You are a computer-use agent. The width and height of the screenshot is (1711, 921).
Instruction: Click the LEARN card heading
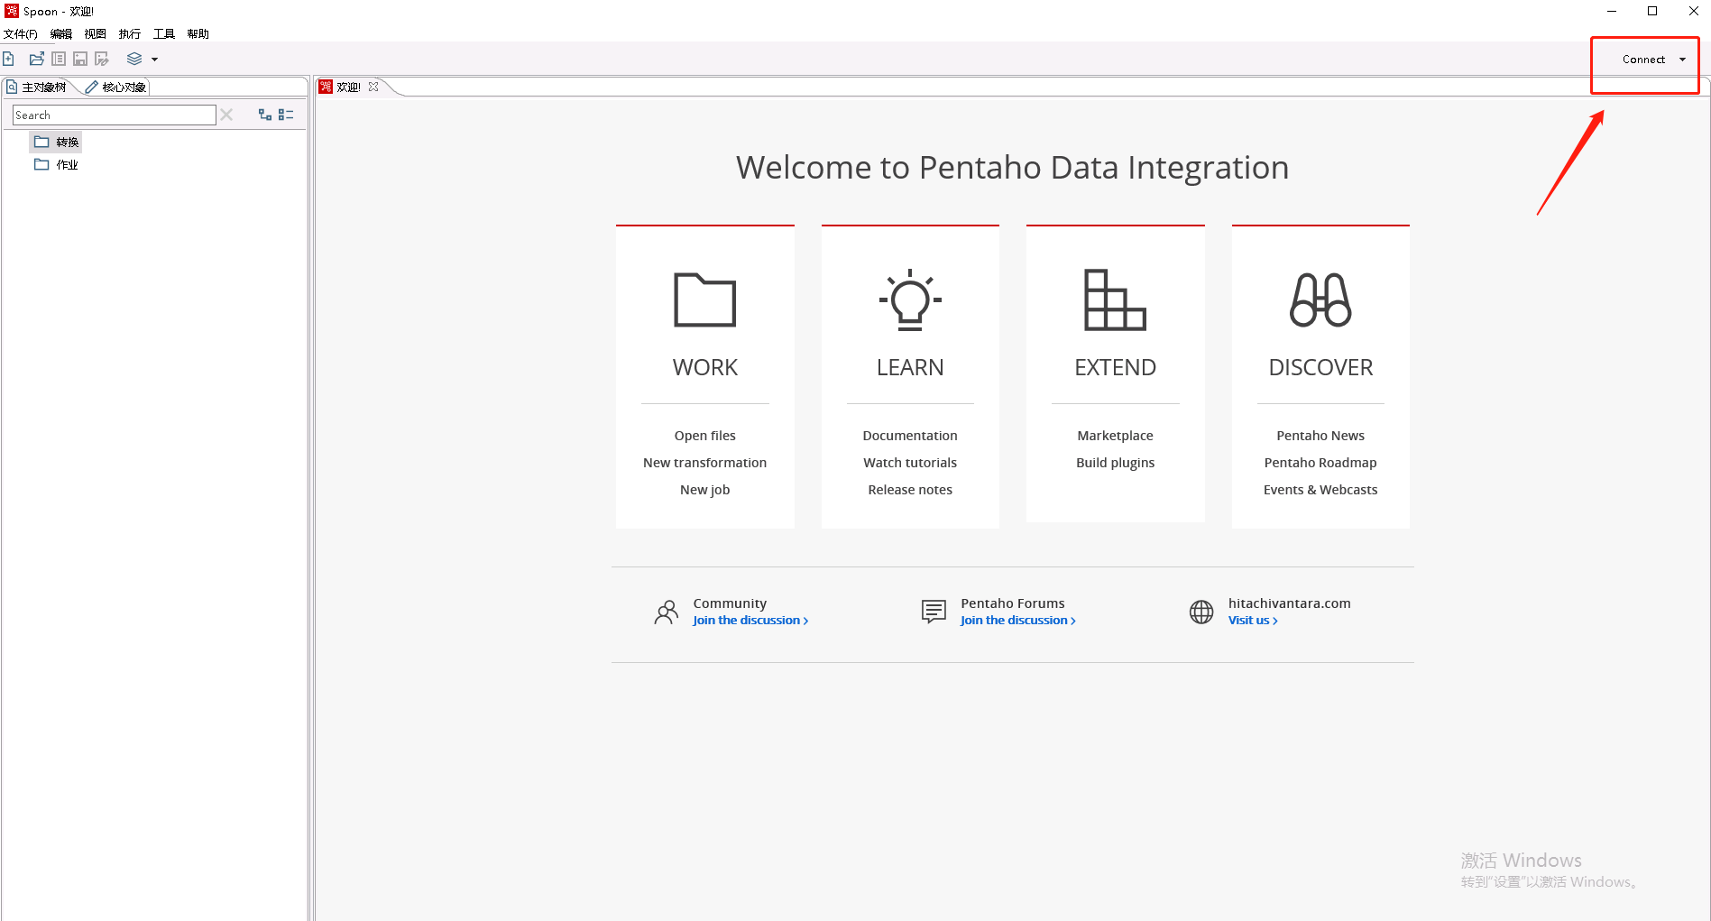(x=910, y=368)
